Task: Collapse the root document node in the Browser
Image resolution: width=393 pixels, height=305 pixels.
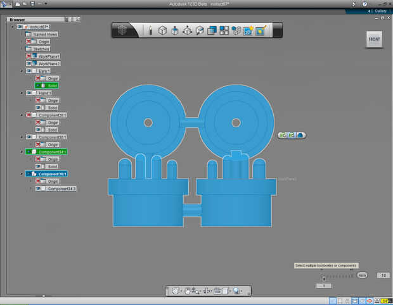Action: [13, 27]
